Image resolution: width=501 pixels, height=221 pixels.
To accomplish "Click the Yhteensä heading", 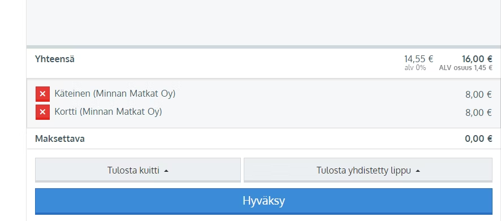I will point(55,59).
